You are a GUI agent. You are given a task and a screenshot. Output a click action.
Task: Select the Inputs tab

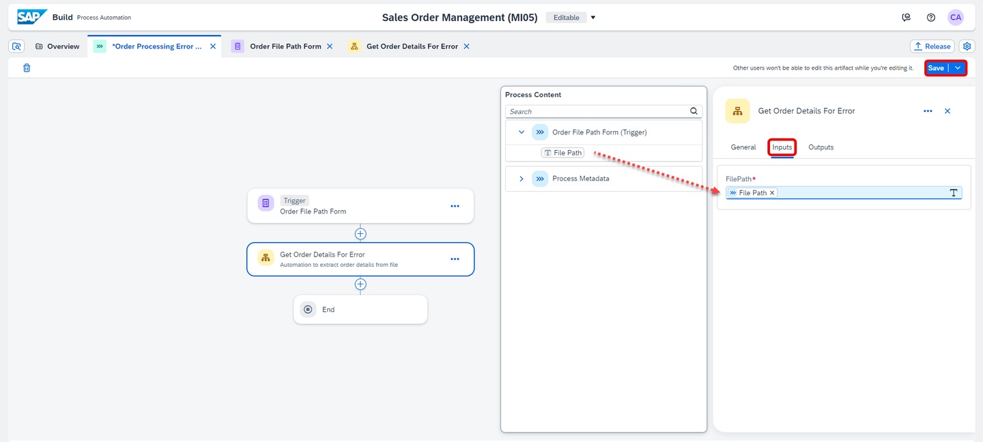coord(782,147)
